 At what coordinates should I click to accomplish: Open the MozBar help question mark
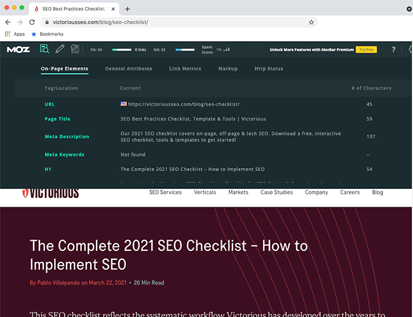pos(393,49)
